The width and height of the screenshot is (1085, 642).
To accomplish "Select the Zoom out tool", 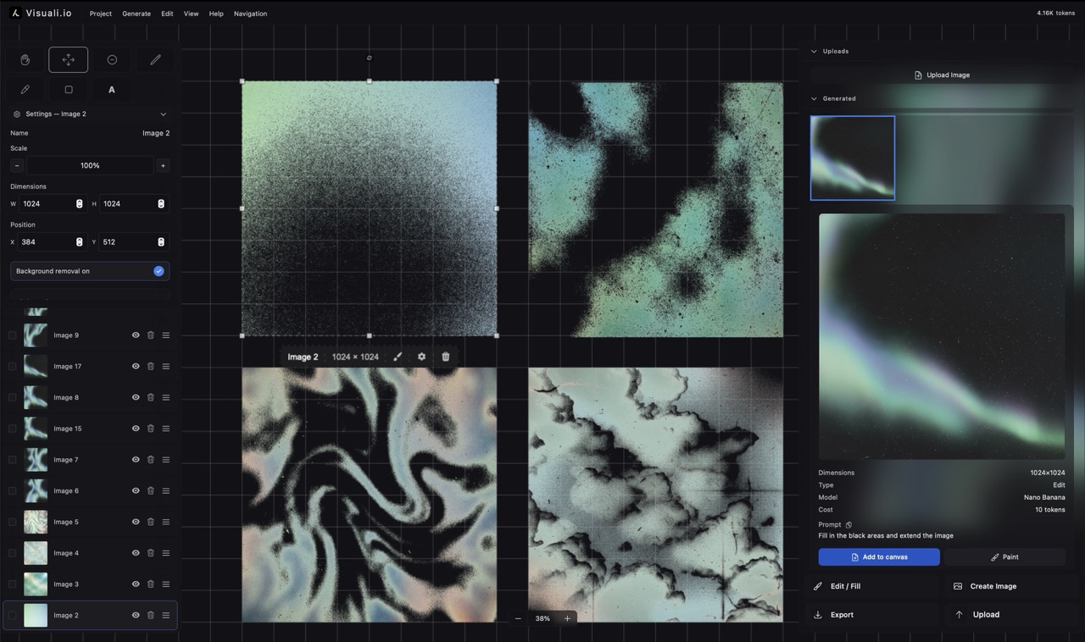I will coord(111,59).
